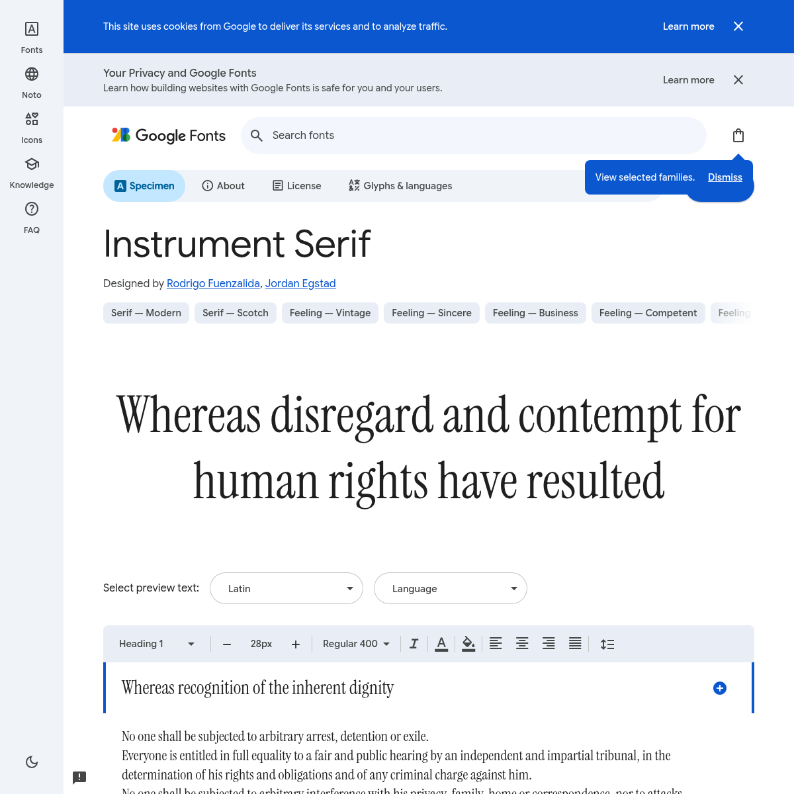The width and height of the screenshot is (794, 794).
Task: Focus the Search fonts field
Action: tap(474, 136)
